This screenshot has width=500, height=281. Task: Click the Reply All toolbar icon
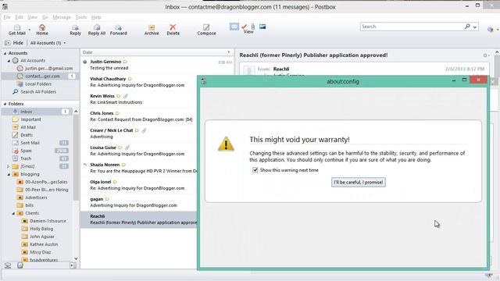[97, 30]
